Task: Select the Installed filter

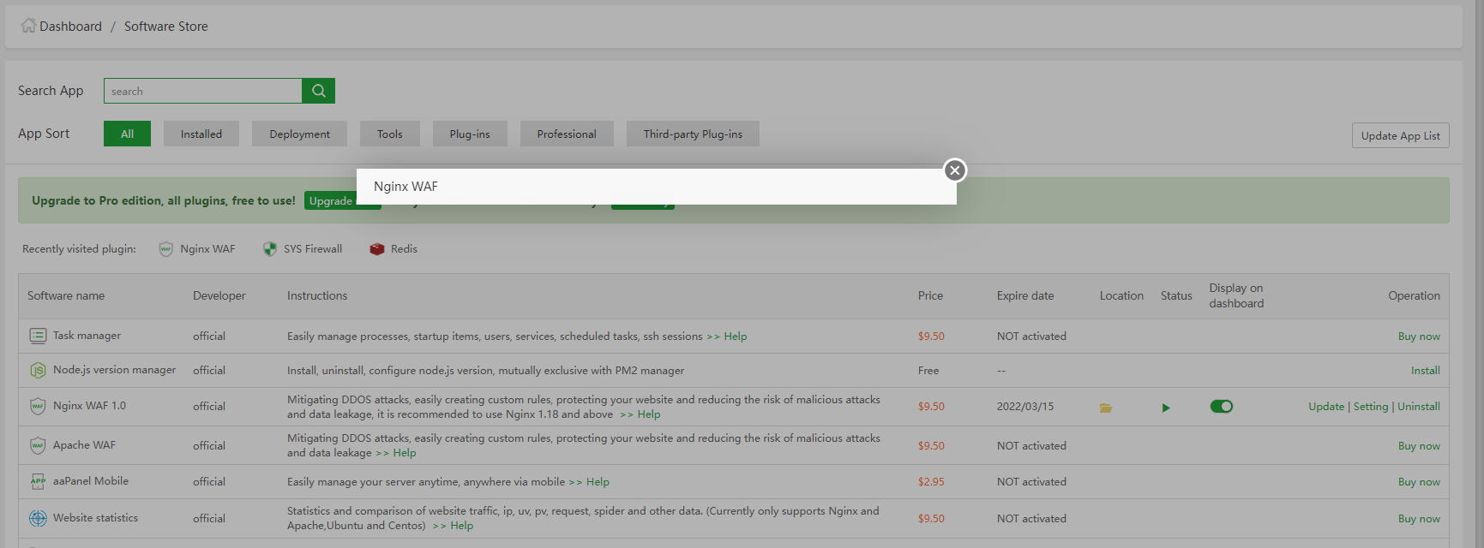Action: 201,134
